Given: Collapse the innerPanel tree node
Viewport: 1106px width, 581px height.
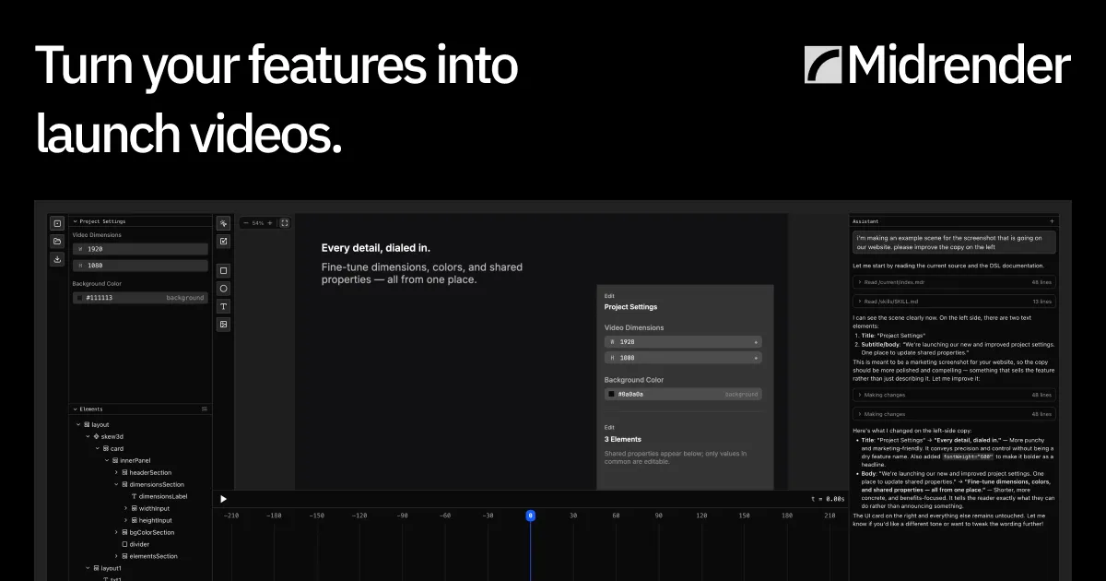Looking at the screenshot, I should pyautogui.click(x=107, y=460).
